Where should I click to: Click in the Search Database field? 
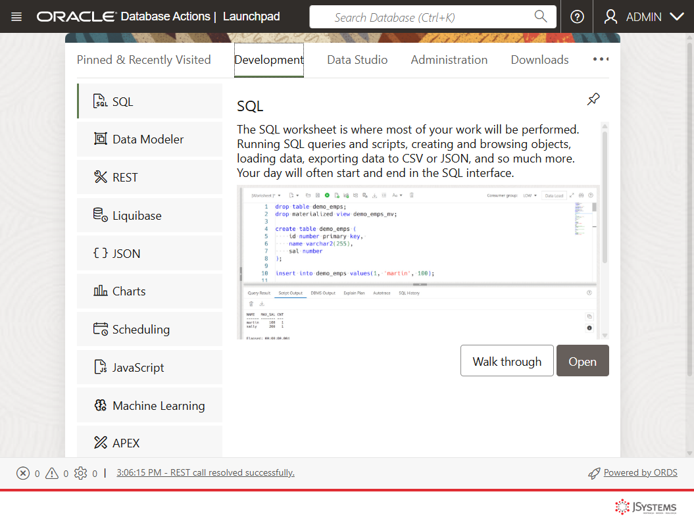point(432,17)
